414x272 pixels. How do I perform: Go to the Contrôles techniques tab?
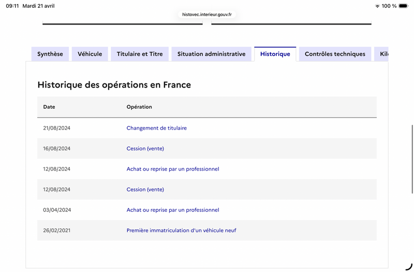coord(335,54)
